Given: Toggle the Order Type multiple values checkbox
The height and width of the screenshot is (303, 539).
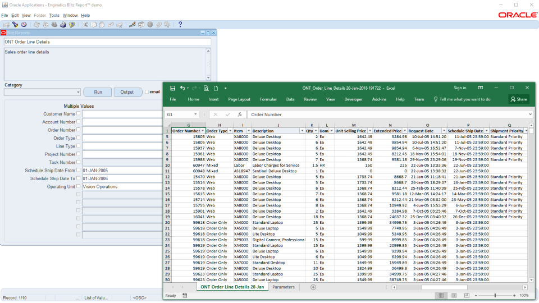Looking at the screenshot, I should tap(79, 137).
